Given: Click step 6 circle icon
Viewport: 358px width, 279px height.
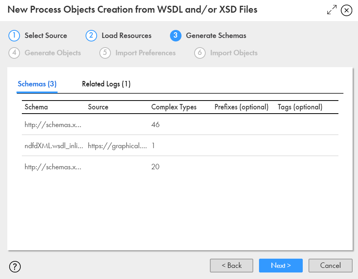Looking at the screenshot, I should click(200, 53).
